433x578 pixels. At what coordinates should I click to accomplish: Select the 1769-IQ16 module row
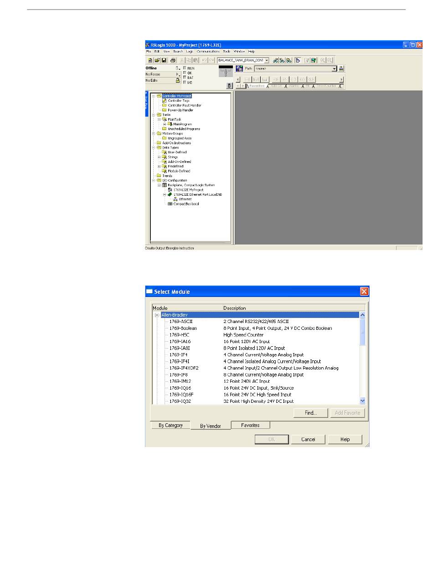coord(256,388)
